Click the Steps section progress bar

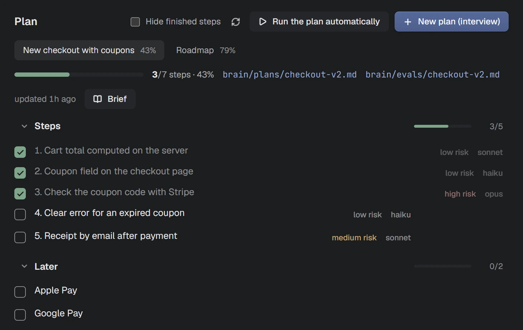point(443,126)
